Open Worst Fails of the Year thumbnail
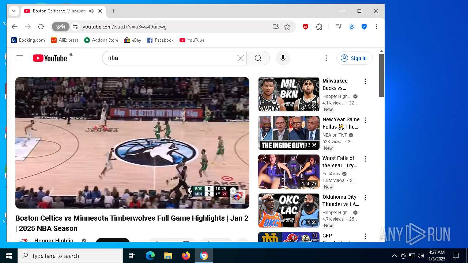The image size is (468, 263). click(289, 172)
